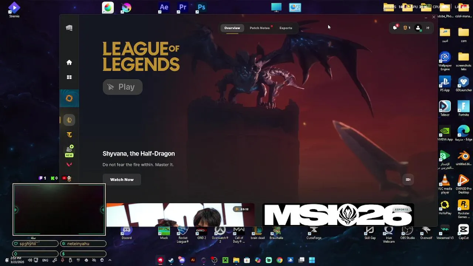
Task: Open Wallpaper Engine desktop shortcut
Action: click(x=445, y=61)
